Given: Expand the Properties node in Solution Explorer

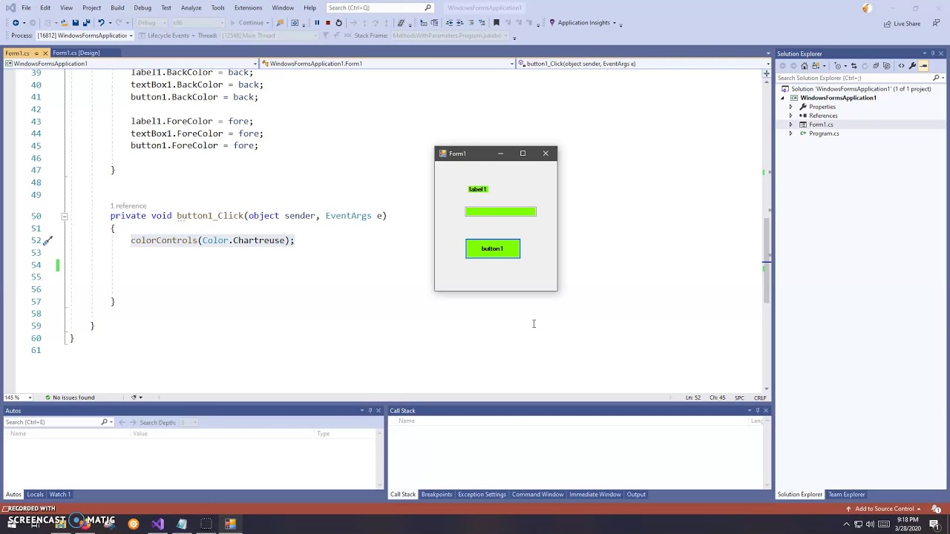Looking at the screenshot, I should coord(790,107).
